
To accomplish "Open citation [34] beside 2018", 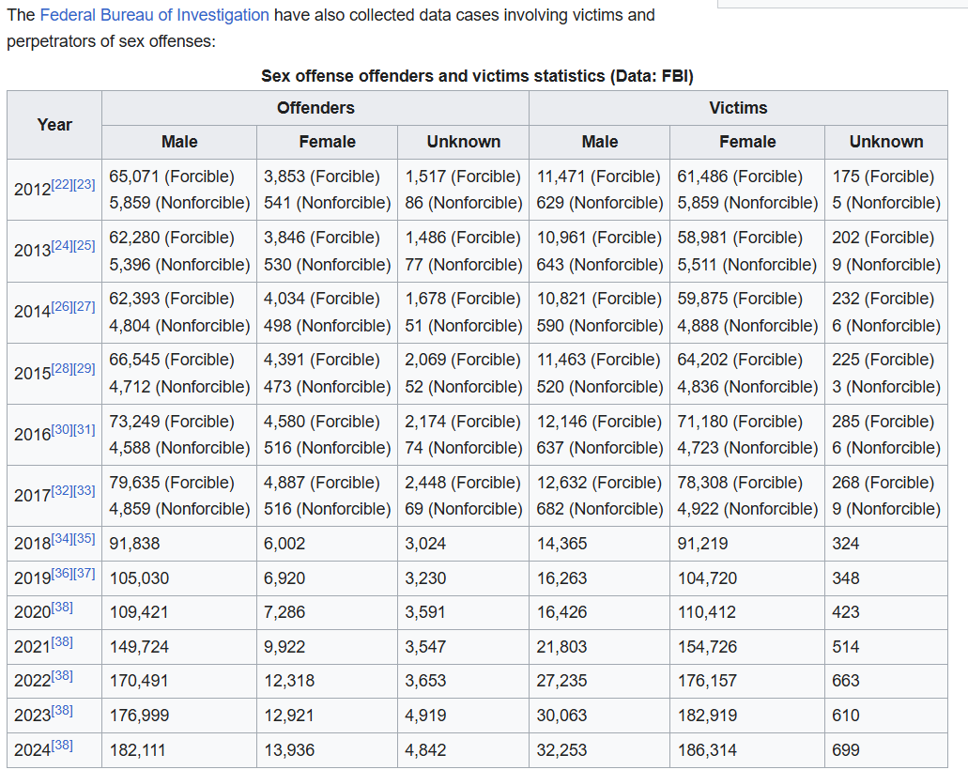I will point(62,538).
